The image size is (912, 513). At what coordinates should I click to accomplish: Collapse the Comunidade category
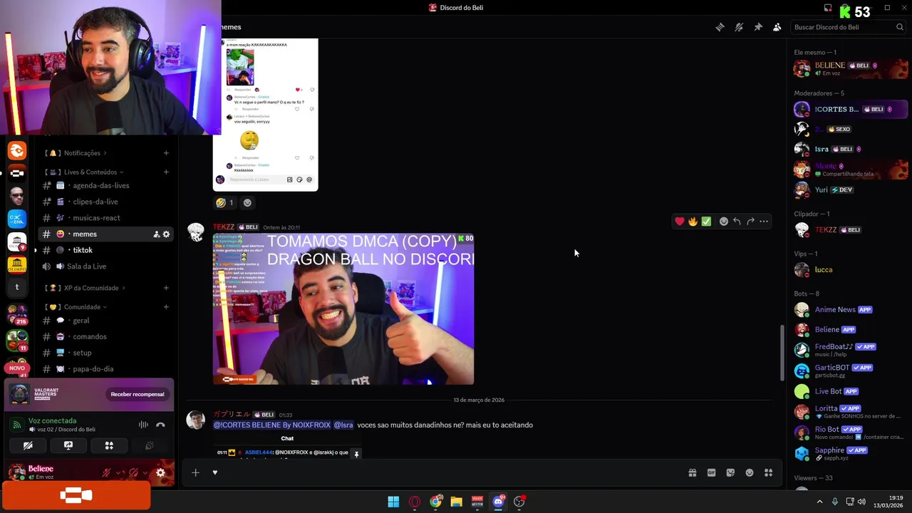[x=77, y=307]
